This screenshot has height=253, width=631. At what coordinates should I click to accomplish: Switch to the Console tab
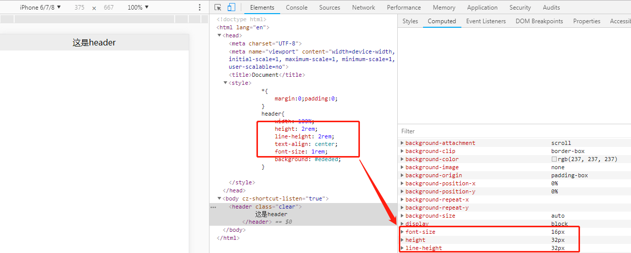click(x=297, y=8)
